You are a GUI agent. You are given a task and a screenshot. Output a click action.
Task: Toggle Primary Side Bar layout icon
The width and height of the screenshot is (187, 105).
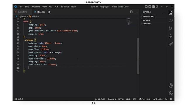pyautogui.click(x=146, y=6)
